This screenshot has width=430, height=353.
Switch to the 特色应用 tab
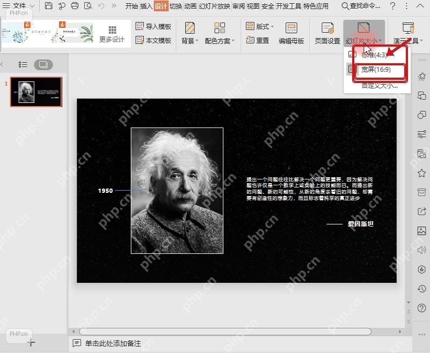[316, 6]
